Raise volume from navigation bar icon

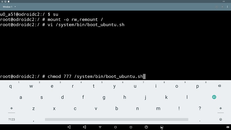click(x=85, y=127)
